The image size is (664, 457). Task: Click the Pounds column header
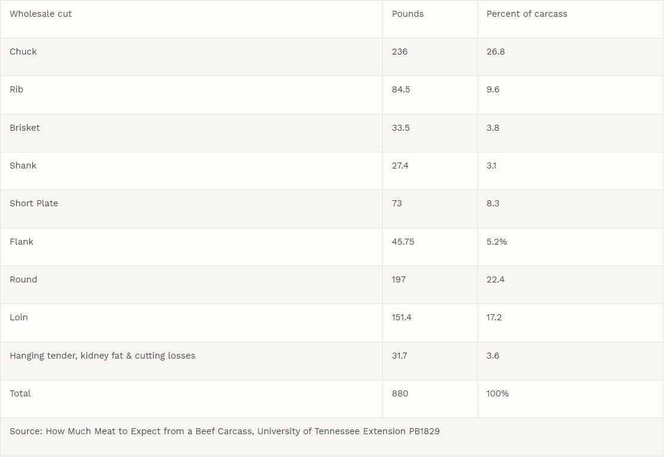click(x=407, y=14)
